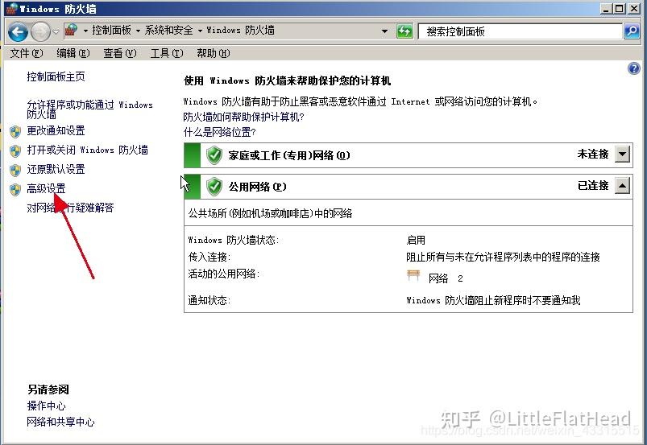The width and height of the screenshot is (647, 445).
Task: Open 还原默认设置 link
Action: click(56, 169)
